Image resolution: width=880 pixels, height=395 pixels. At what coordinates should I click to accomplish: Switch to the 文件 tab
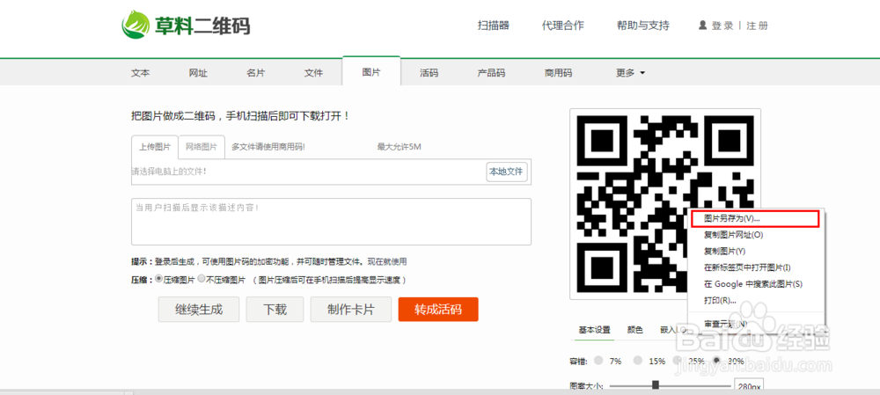314,73
